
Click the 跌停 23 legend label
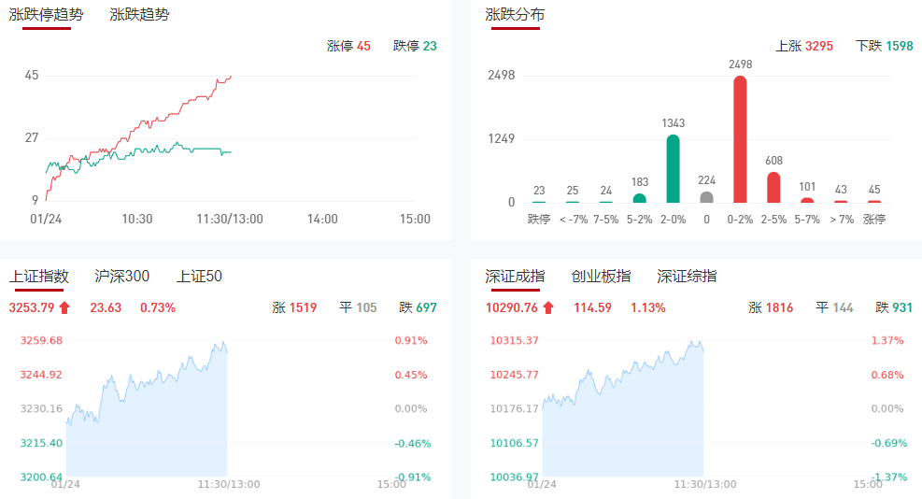click(x=415, y=46)
